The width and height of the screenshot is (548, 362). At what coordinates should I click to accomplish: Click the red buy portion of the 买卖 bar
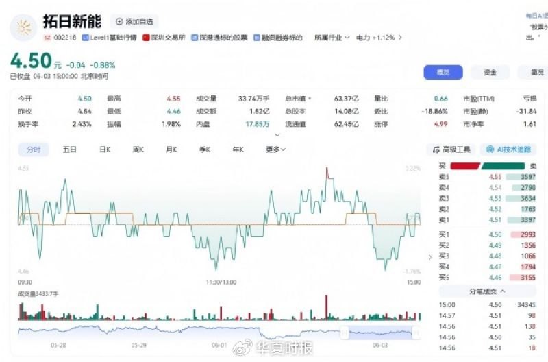(465, 166)
